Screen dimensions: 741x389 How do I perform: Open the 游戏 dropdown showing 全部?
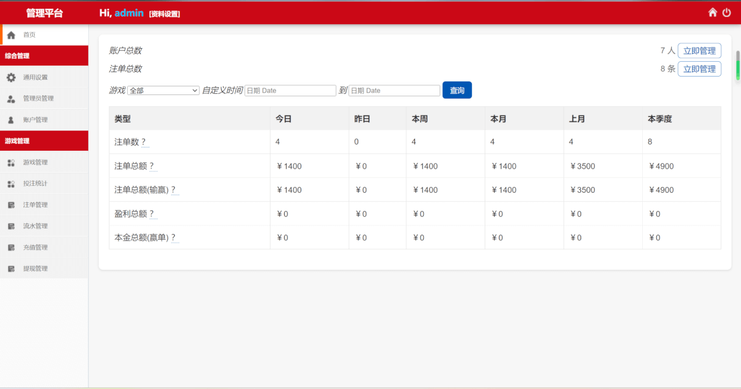[163, 90]
